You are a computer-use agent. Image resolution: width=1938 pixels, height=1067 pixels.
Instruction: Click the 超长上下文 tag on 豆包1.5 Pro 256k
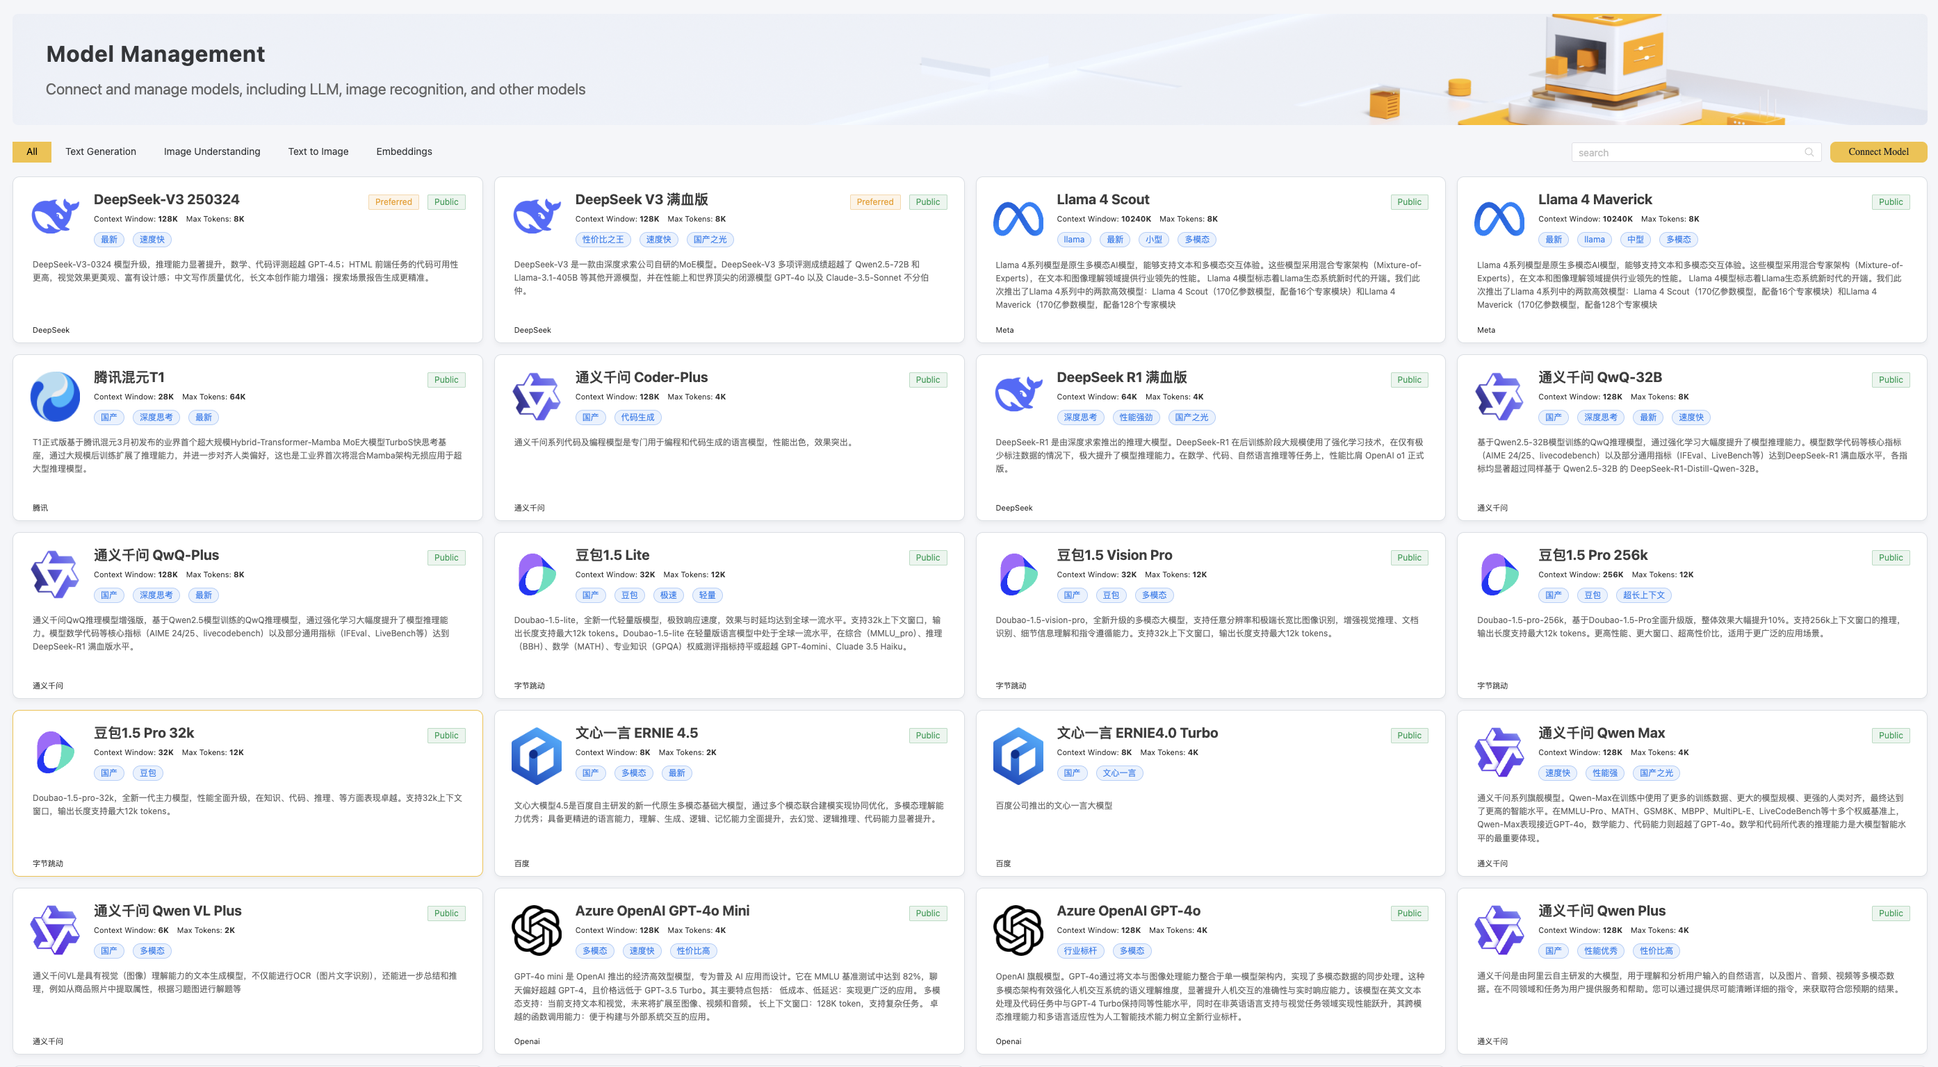pyautogui.click(x=1644, y=595)
